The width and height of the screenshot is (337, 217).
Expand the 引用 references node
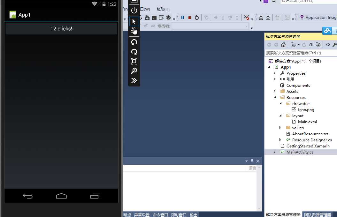tap(274, 79)
